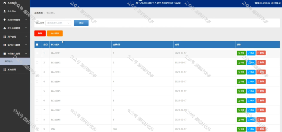
Task: Click 修改 for row 收入分类7
Action: [251, 110]
